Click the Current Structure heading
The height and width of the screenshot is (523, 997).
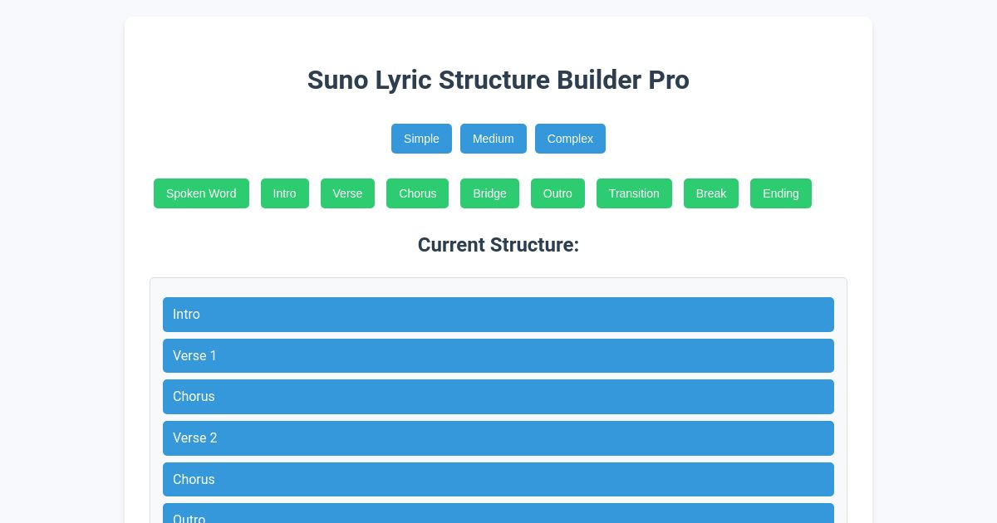tap(498, 245)
